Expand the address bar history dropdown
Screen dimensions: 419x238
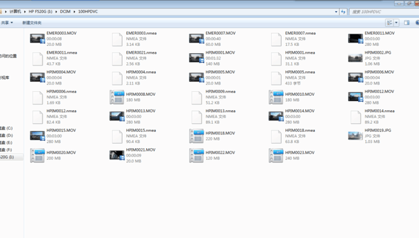coord(336,12)
